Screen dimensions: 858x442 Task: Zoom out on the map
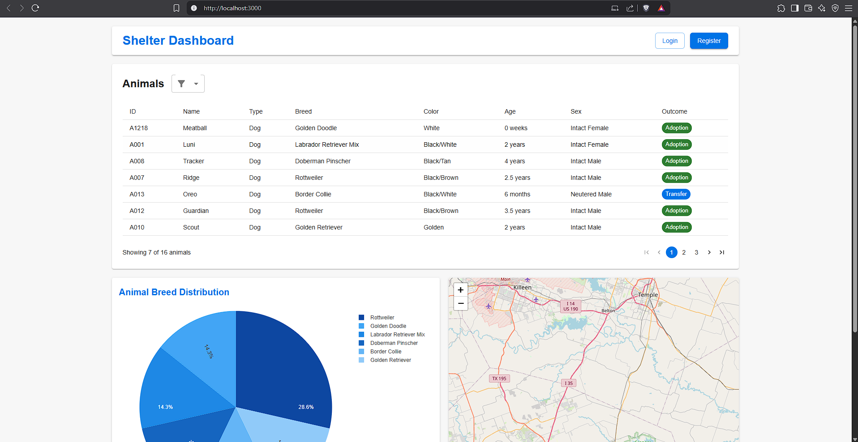click(461, 303)
